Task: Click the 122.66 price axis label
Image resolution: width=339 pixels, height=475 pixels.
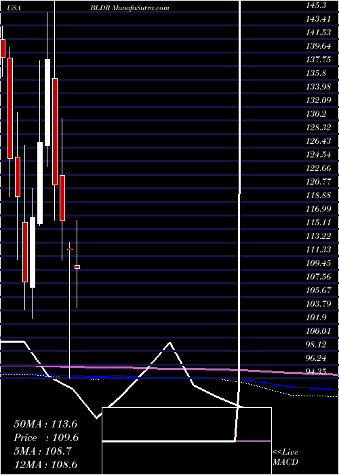Action: [x=318, y=168]
